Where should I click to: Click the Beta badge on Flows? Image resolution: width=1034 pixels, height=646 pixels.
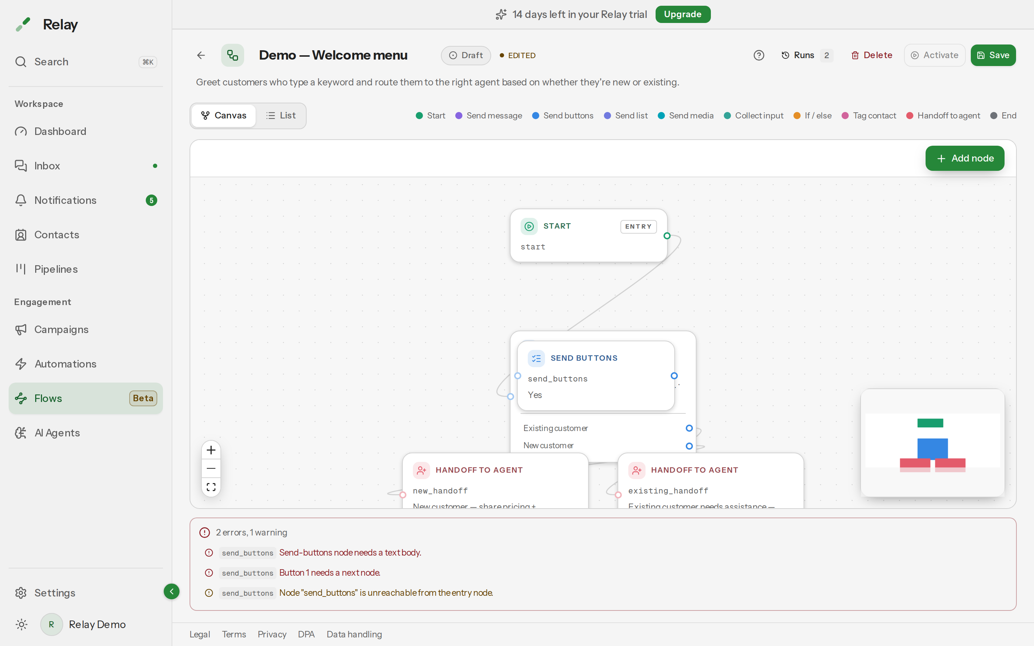coord(143,398)
